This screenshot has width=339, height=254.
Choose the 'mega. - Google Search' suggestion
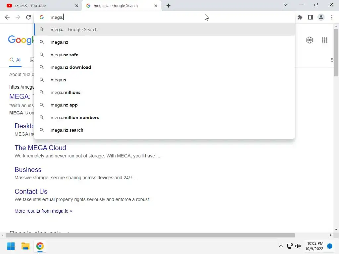tap(164, 29)
